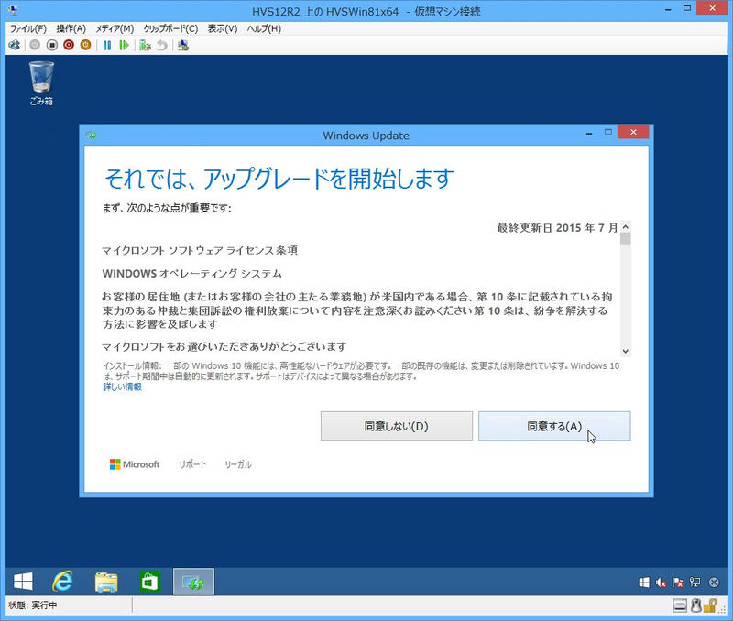Viewport: 733px width, 621px height.
Task: Select the ごみ箱 recycle bin desktop icon
Action: [x=41, y=83]
